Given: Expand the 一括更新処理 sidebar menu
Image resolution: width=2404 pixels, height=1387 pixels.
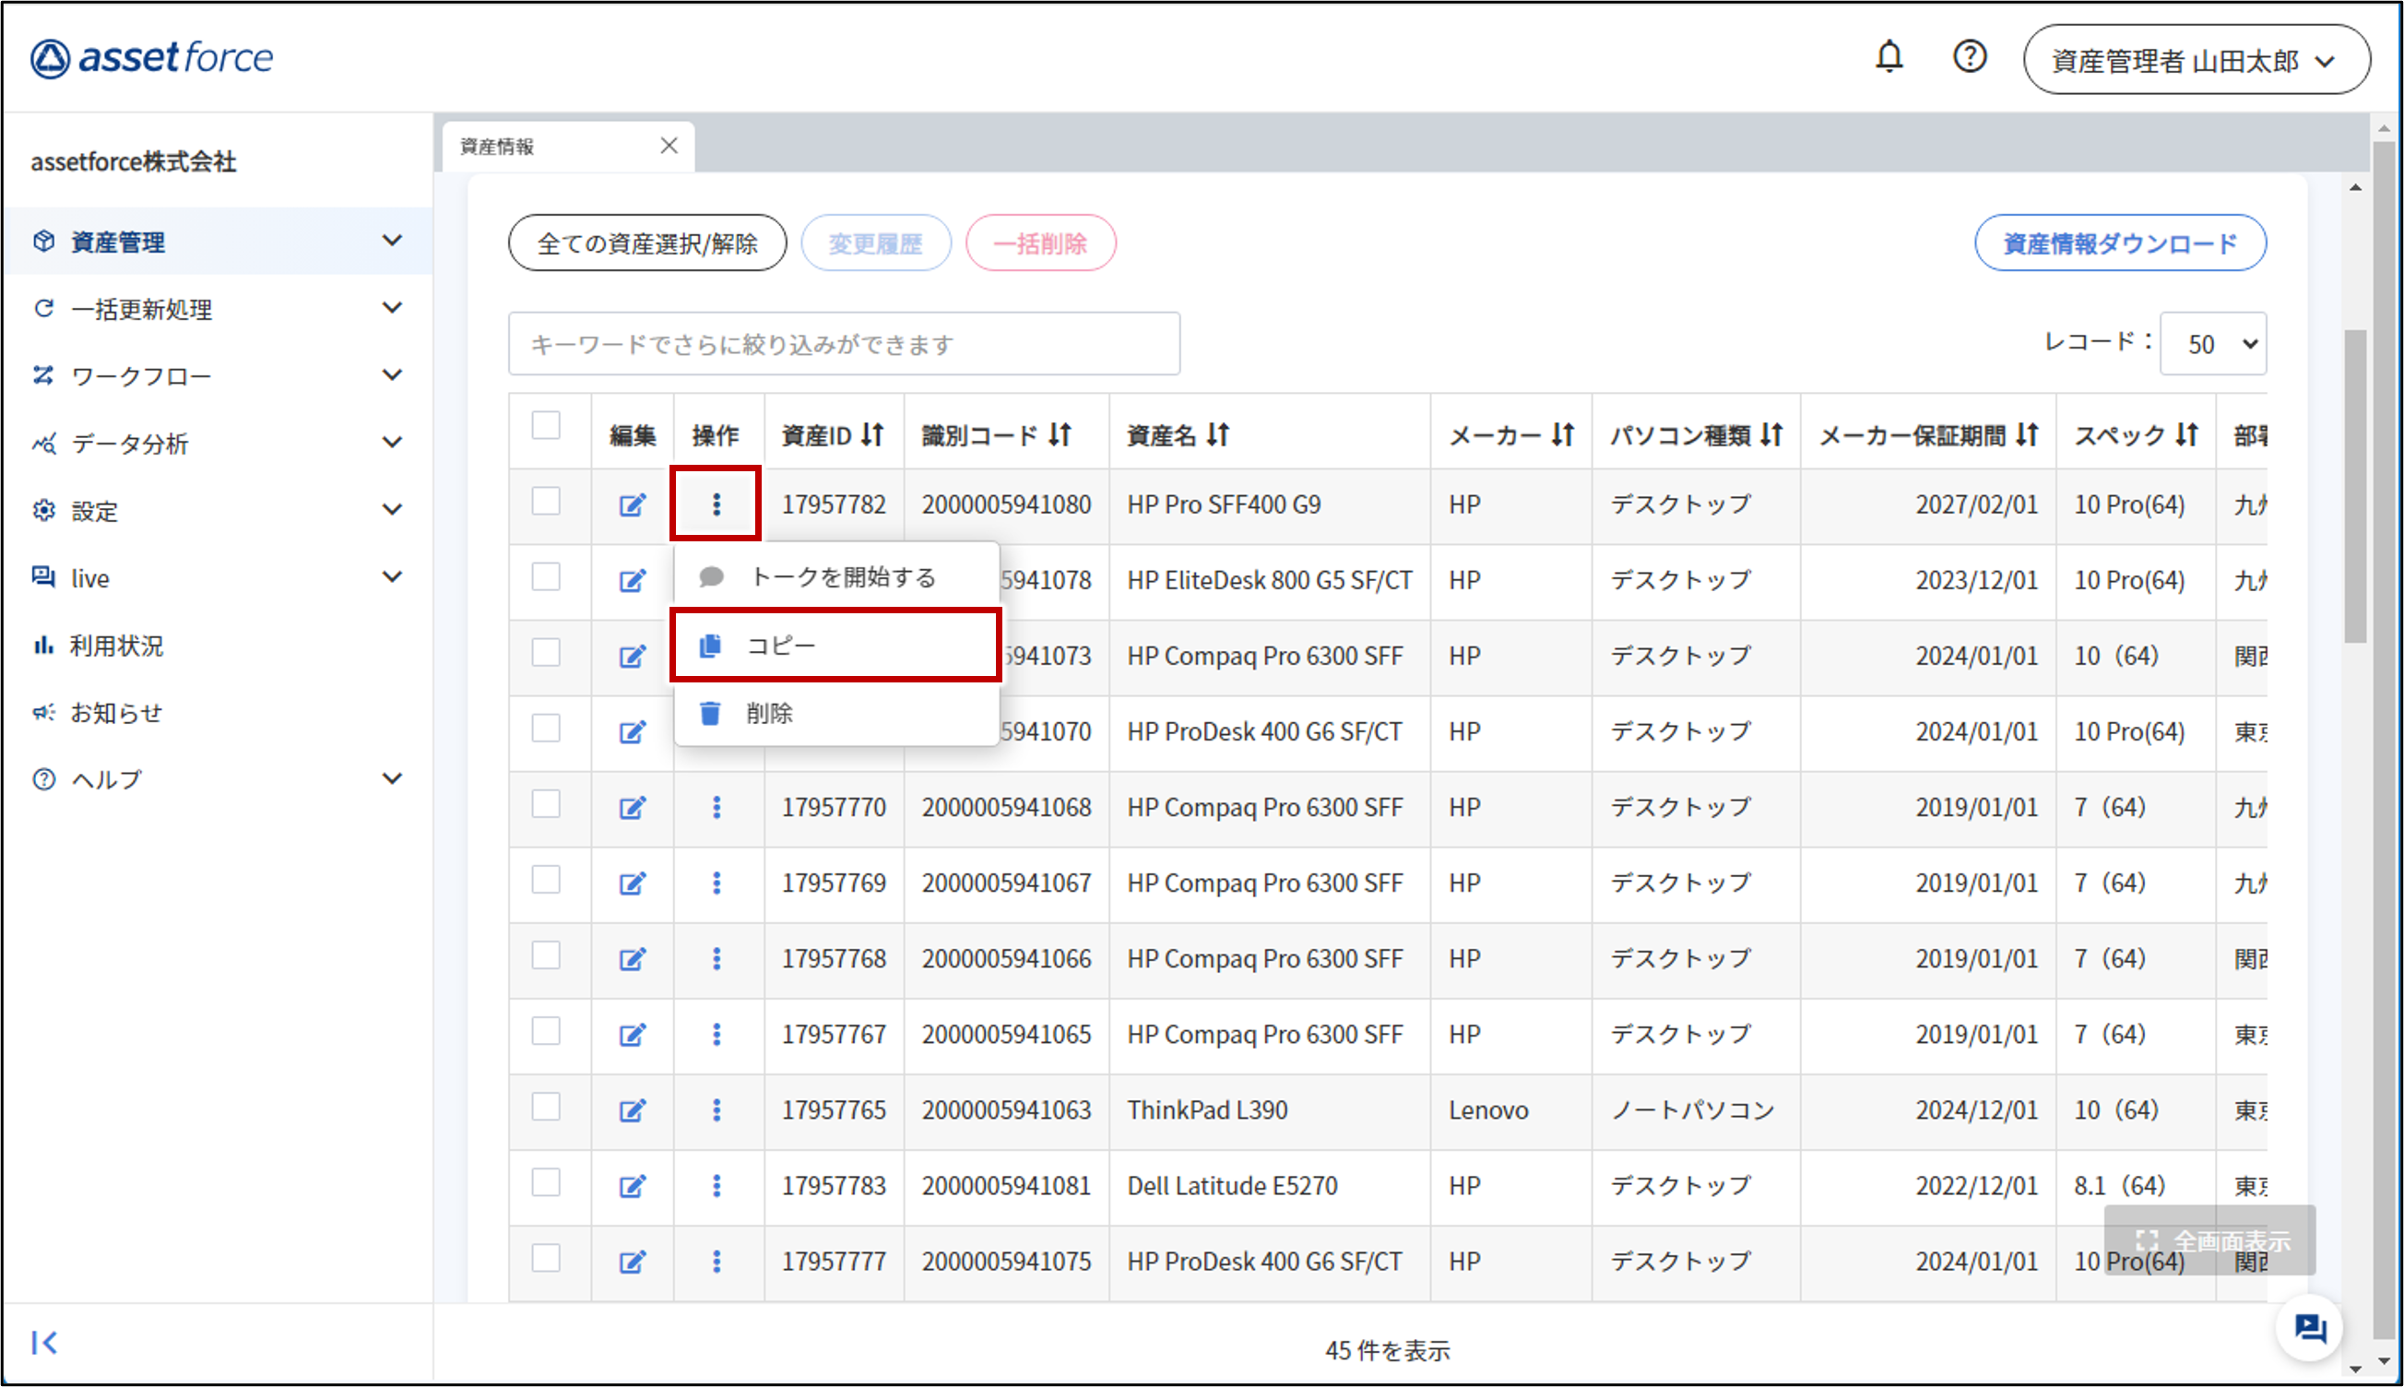Looking at the screenshot, I should point(217,309).
